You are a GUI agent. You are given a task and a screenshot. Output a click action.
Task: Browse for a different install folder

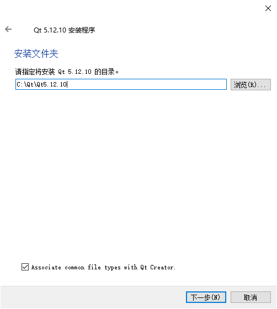point(251,84)
